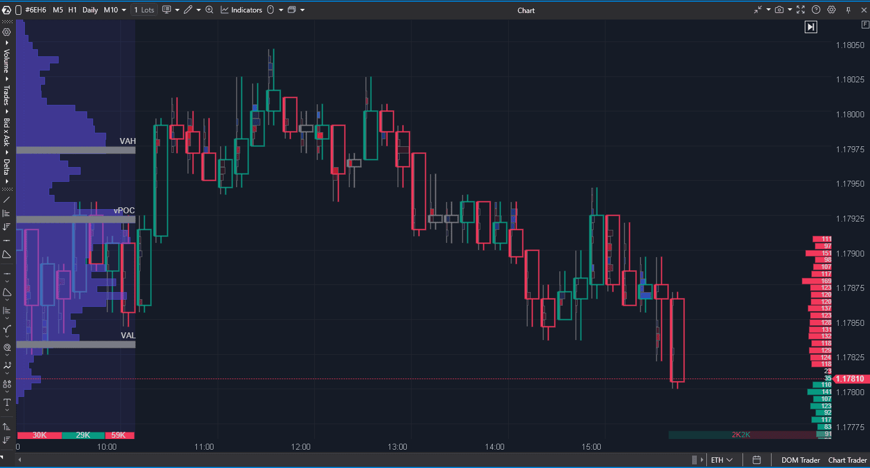Click the Lots quantity input field
Screen dimensions: 870x468
(x=144, y=10)
